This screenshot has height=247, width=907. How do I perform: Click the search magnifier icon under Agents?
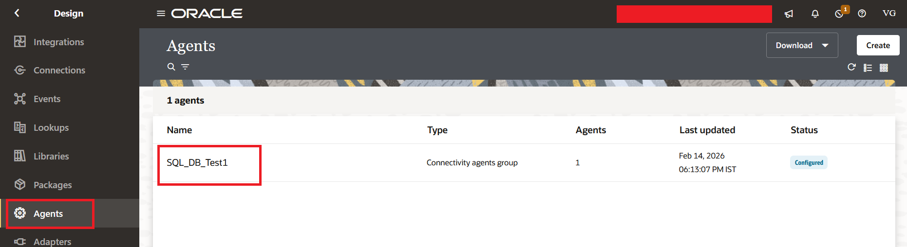(x=171, y=67)
